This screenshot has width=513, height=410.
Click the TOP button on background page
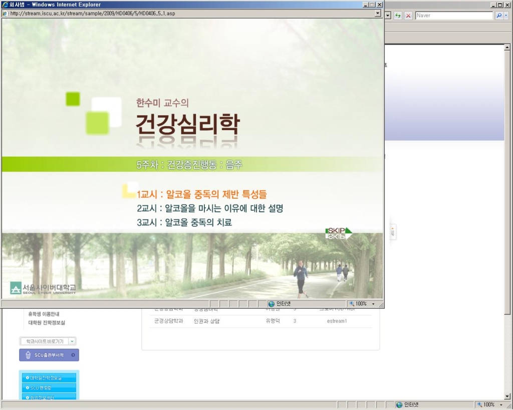click(x=393, y=232)
